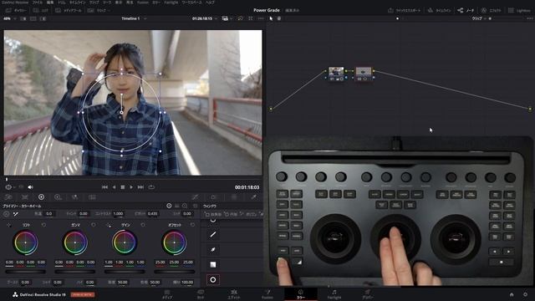Switch to the デリバー page tab
The width and height of the screenshot is (535, 301).
(x=367, y=294)
